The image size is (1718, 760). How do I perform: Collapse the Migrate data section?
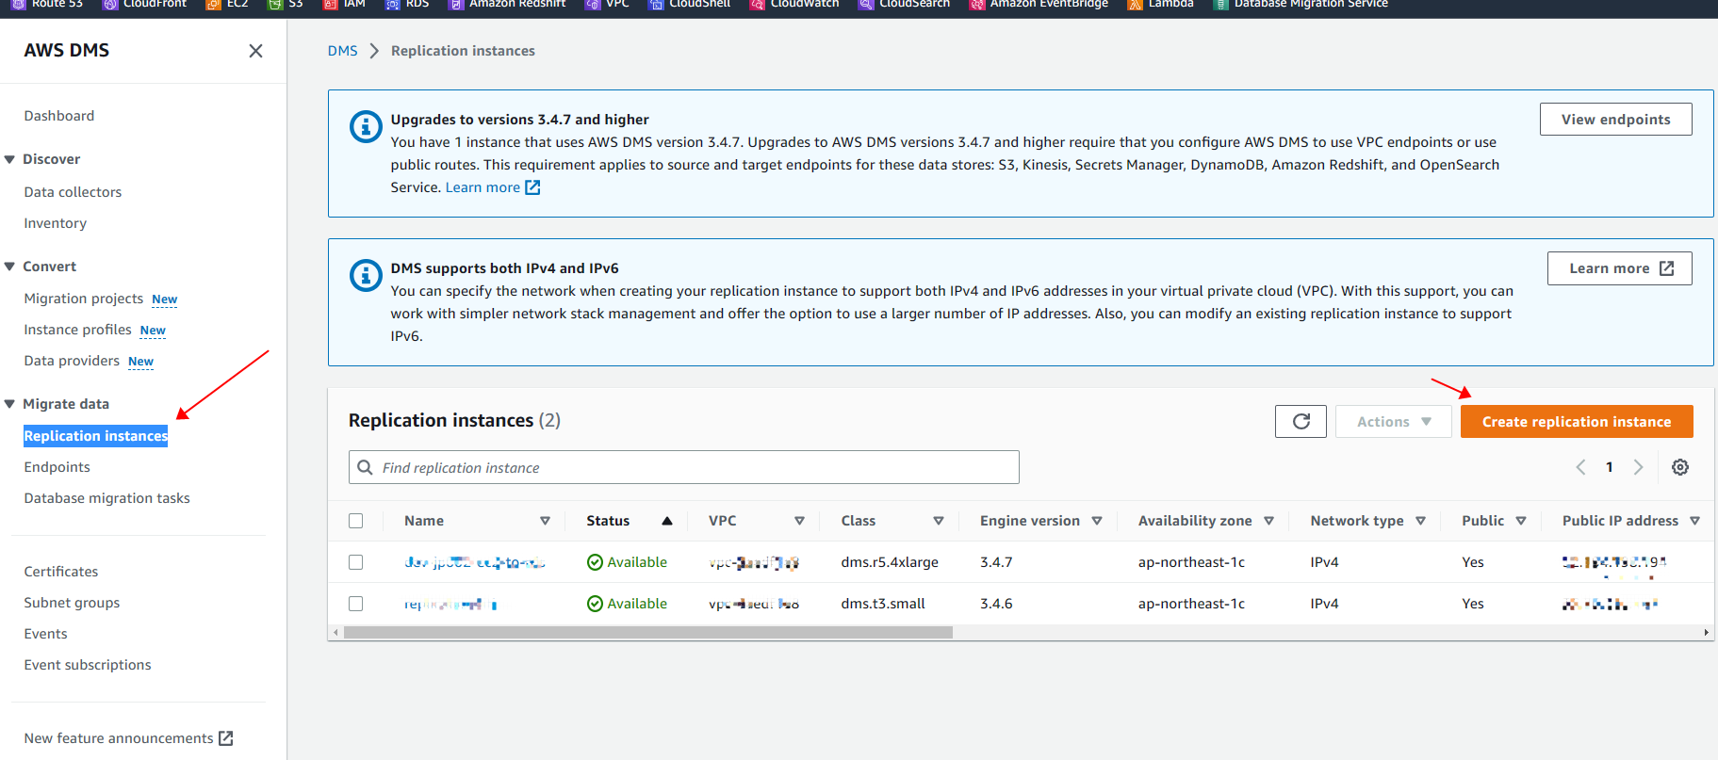pyautogui.click(x=9, y=404)
